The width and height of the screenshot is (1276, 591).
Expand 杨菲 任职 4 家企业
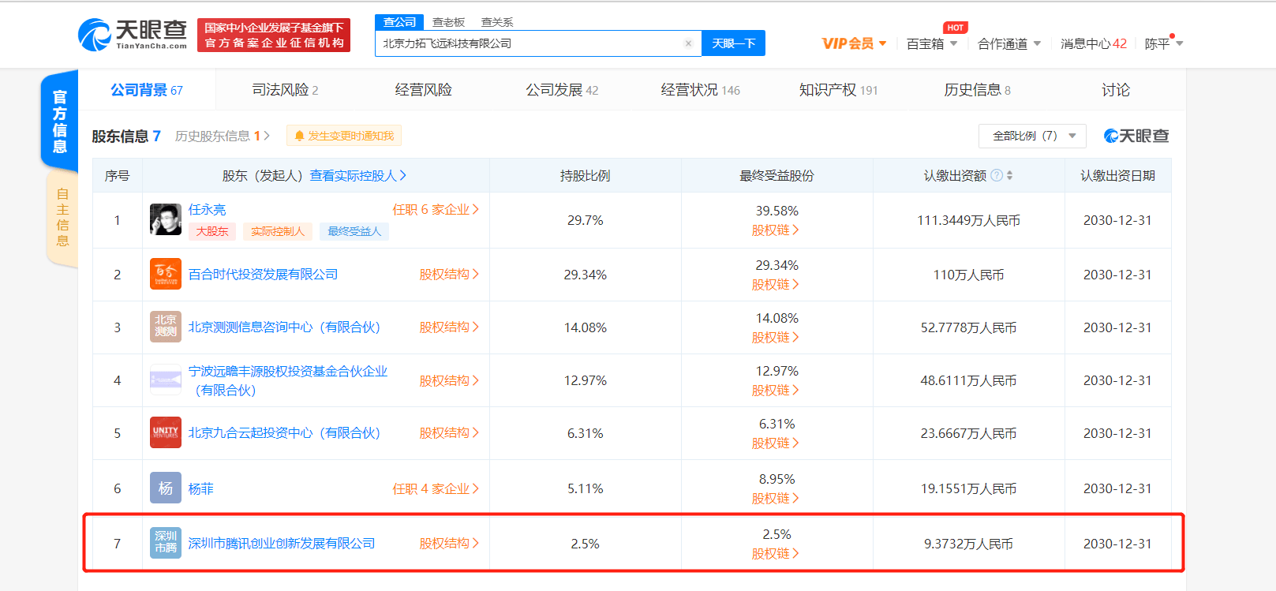point(436,488)
